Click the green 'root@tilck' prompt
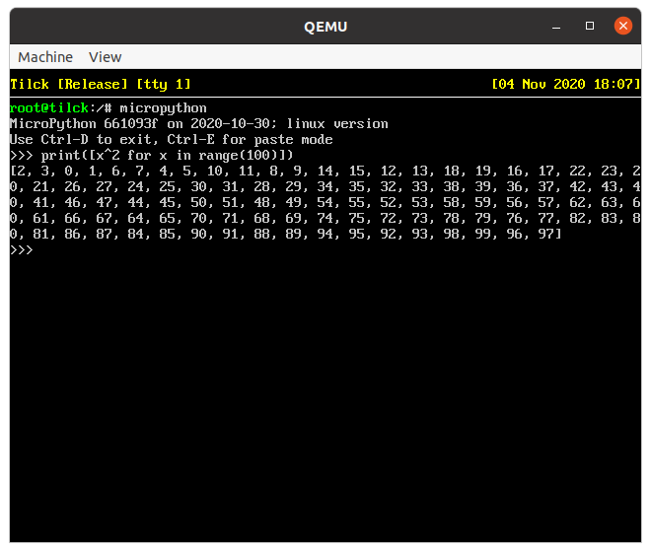 49,107
